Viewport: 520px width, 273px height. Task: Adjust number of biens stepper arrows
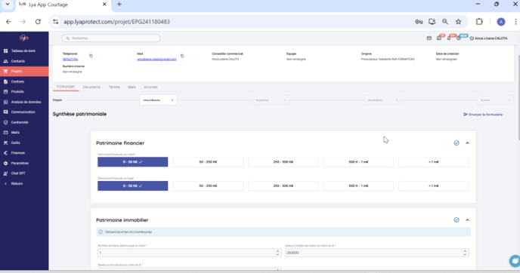pyautogui.click(x=277, y=253)
